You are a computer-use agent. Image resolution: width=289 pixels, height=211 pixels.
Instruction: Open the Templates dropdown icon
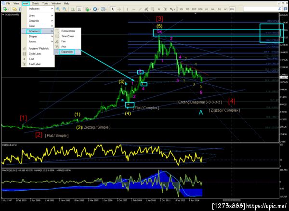104,9
